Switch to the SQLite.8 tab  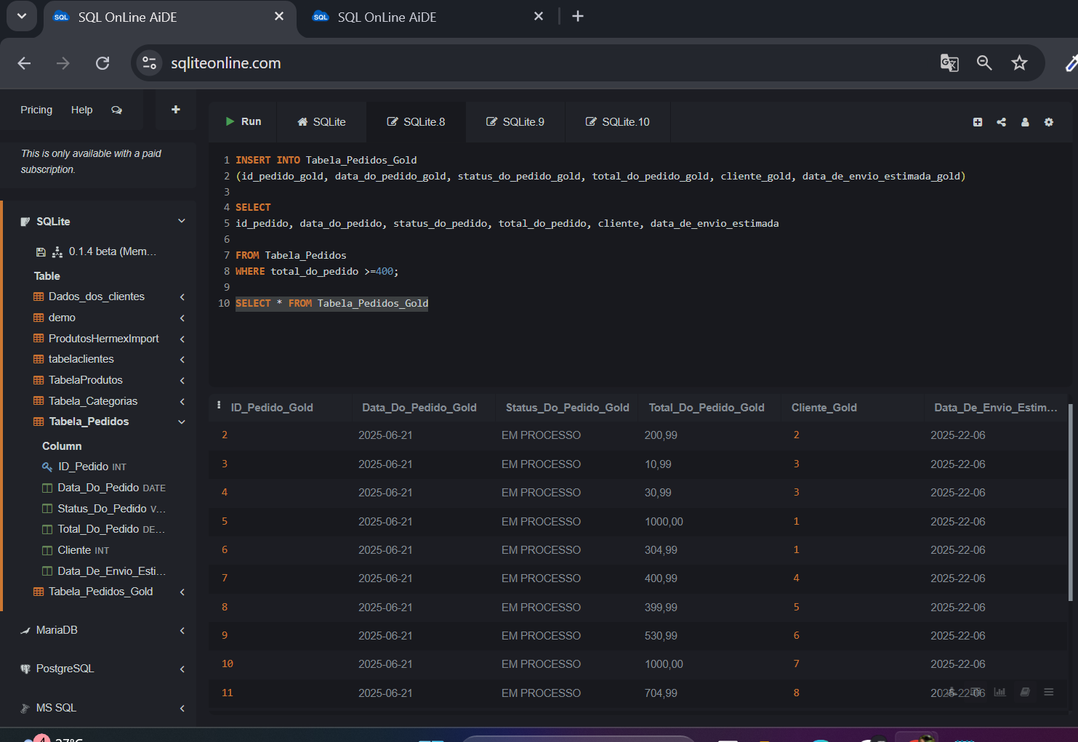[x=416, y=121]
